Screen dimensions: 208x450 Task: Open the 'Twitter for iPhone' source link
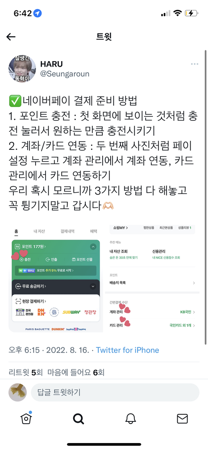pos(127,350)
